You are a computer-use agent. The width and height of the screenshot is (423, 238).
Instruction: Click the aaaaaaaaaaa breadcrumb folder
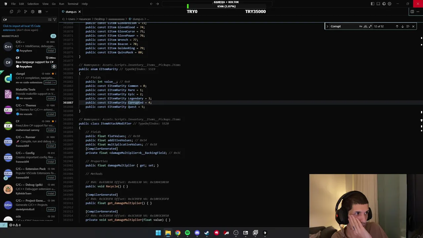pyautogui.click(x=116, y=19)
